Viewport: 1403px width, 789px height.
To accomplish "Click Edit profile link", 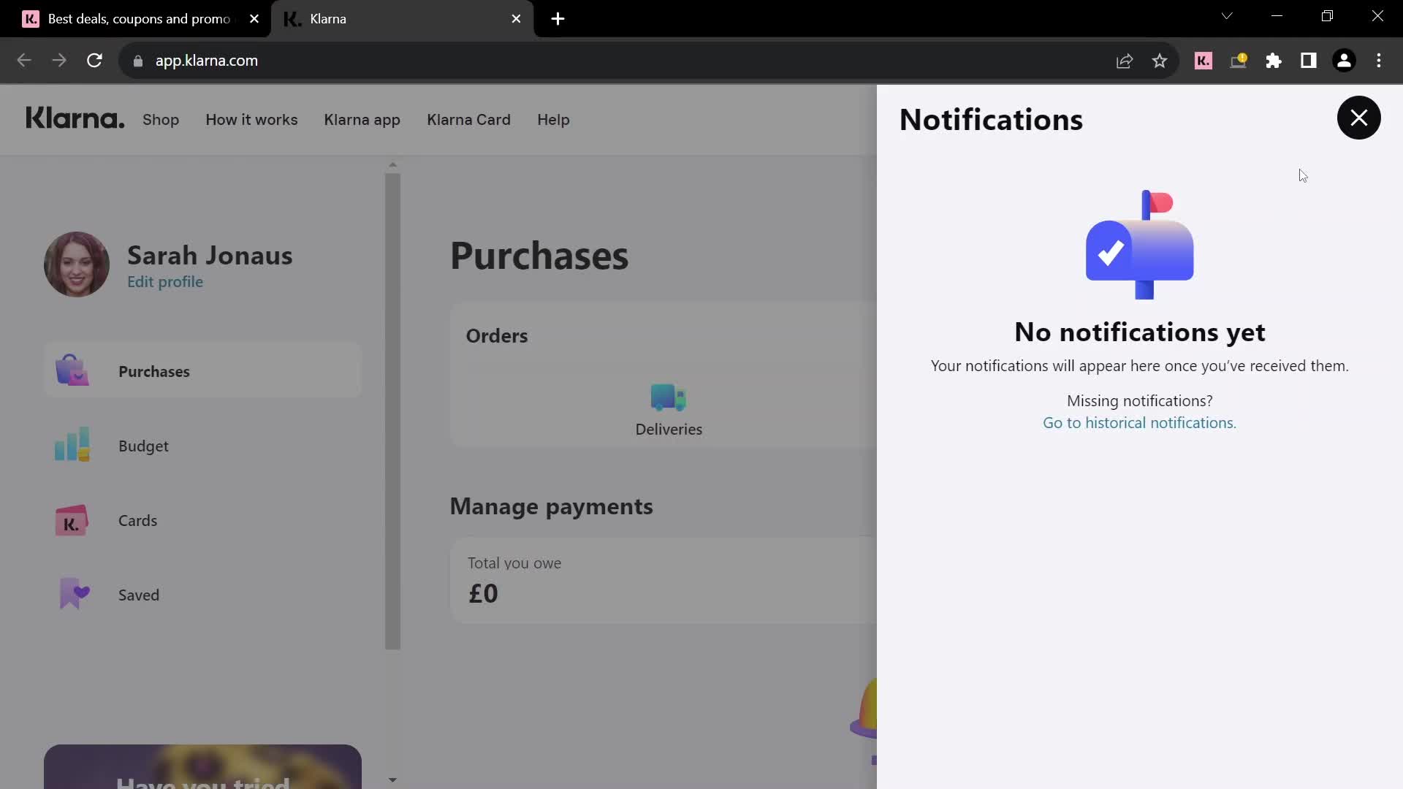I will tap(165, 282).
